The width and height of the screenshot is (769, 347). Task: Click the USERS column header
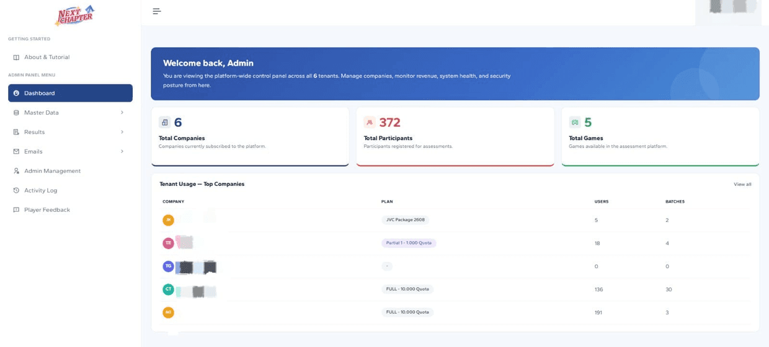[x=602, y=201]
